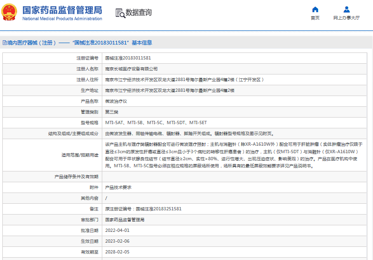Click the 网上办事大厅 user icon

click(x=347, y=9)
